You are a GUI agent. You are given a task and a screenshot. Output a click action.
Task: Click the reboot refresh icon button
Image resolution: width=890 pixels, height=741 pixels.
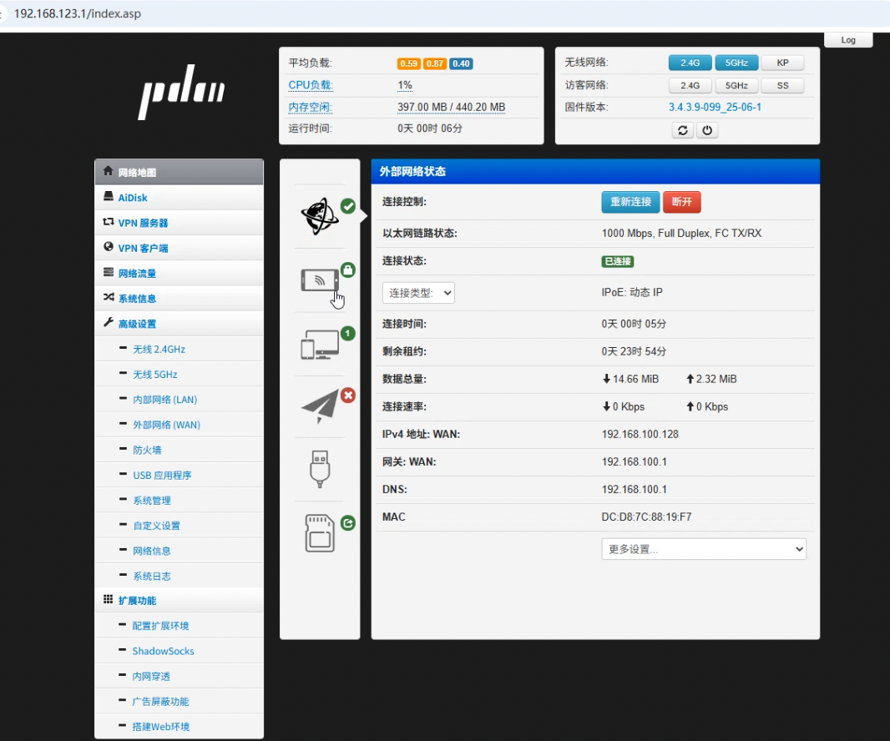[683, 131]
